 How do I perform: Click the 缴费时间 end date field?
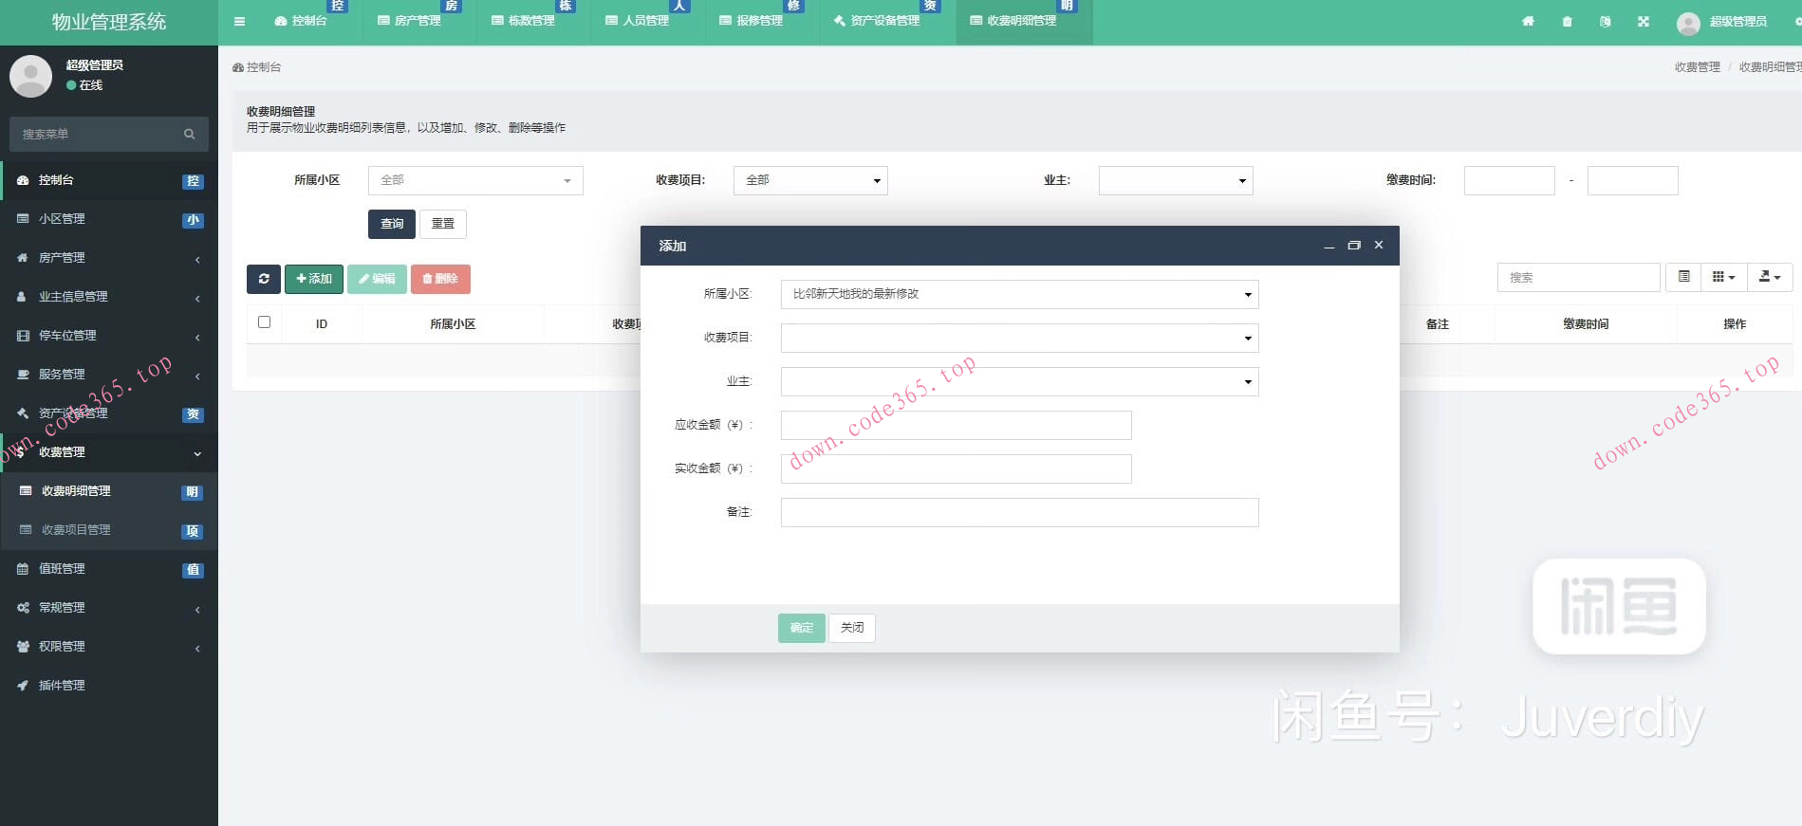coord(1633,180)
